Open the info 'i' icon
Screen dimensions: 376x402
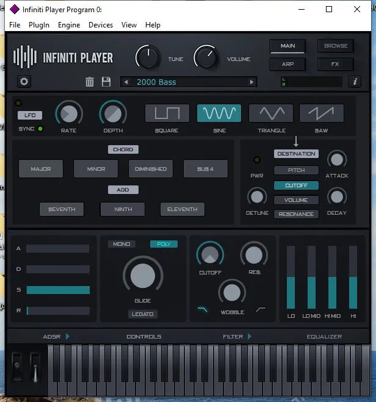pos(355,82)
